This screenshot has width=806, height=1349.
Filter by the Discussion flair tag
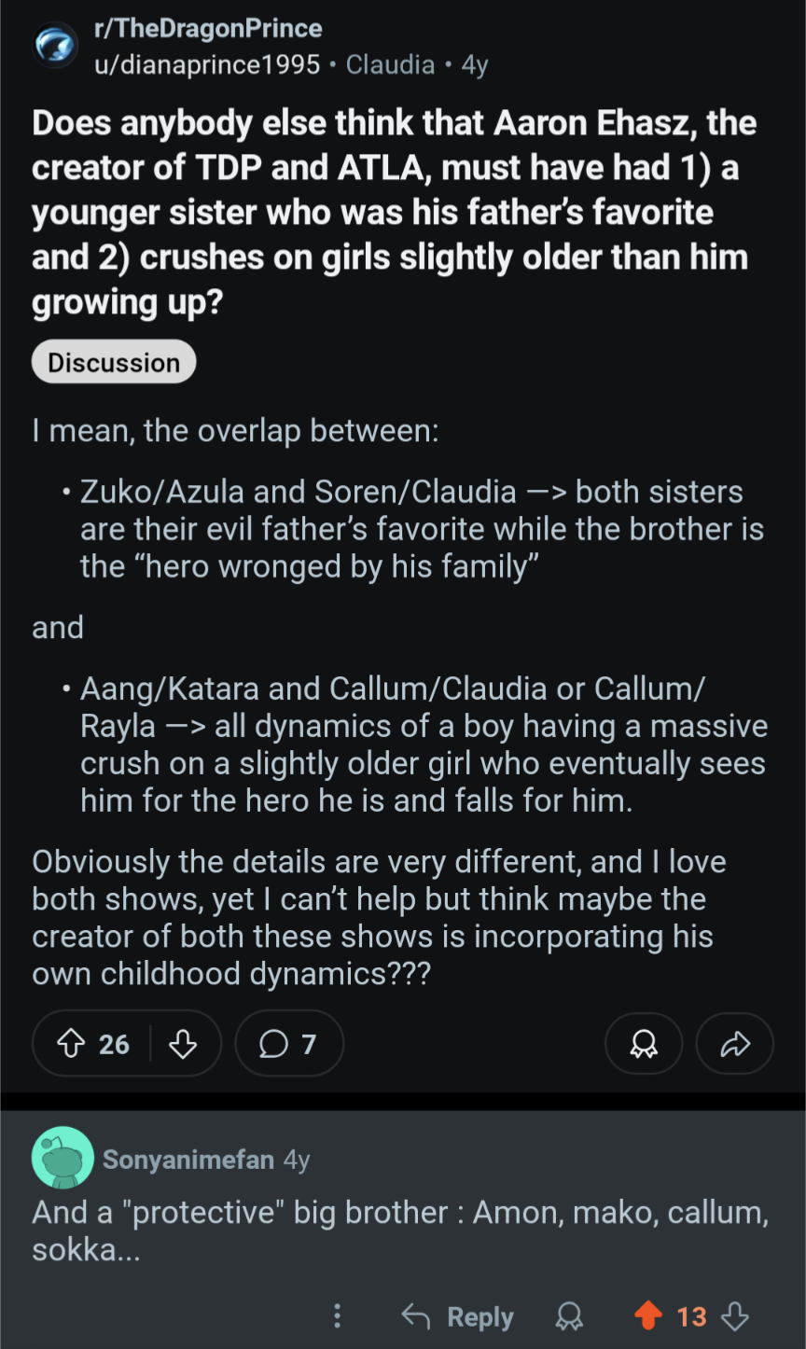click(114, 362)
